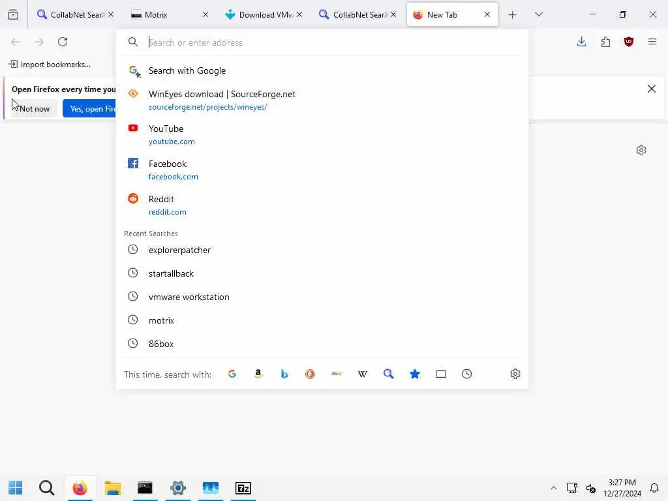Open the Downloads panel icon
Screen dimensions: 668x501
(x=581, y=42)
